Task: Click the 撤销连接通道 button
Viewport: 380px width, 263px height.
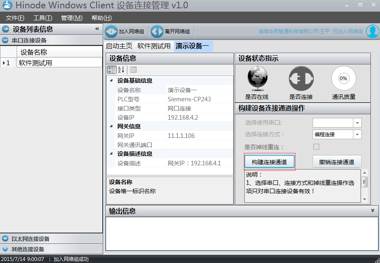Action: pos(337,162)
